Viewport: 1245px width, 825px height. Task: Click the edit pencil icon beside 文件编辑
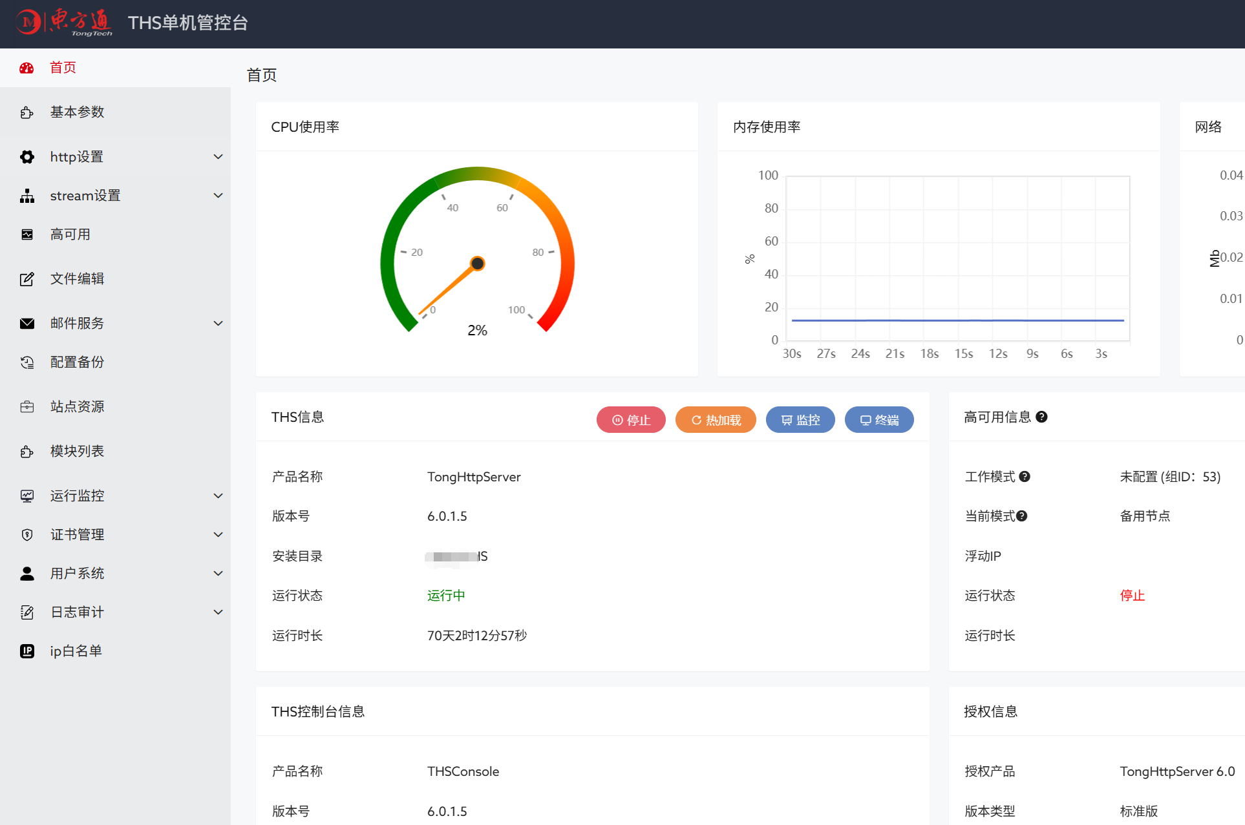[x=27, y=279]
